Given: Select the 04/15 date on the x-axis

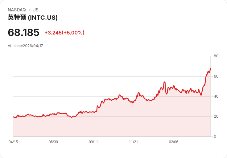Looking at the screenshot, I should coord(13,142).
